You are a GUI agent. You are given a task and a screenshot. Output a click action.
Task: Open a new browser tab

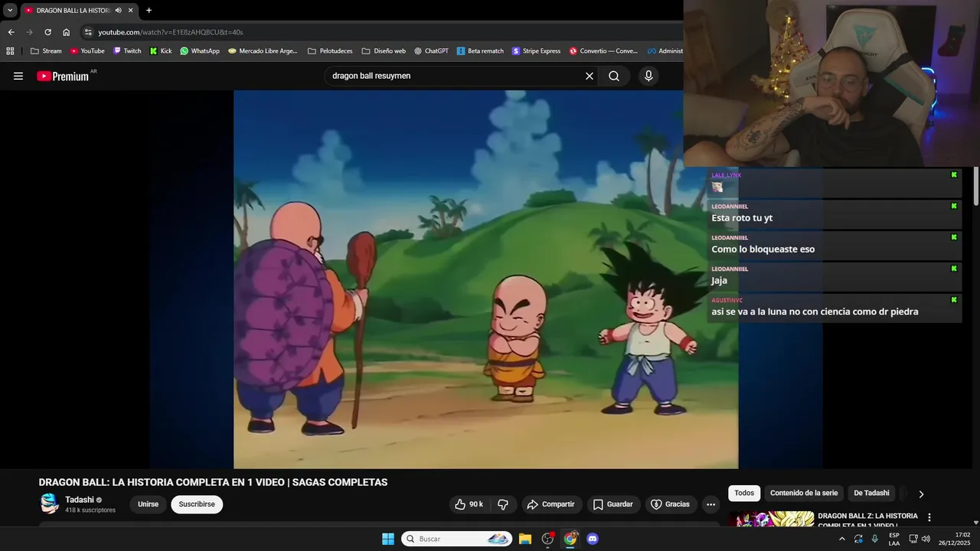click(149, 11)
